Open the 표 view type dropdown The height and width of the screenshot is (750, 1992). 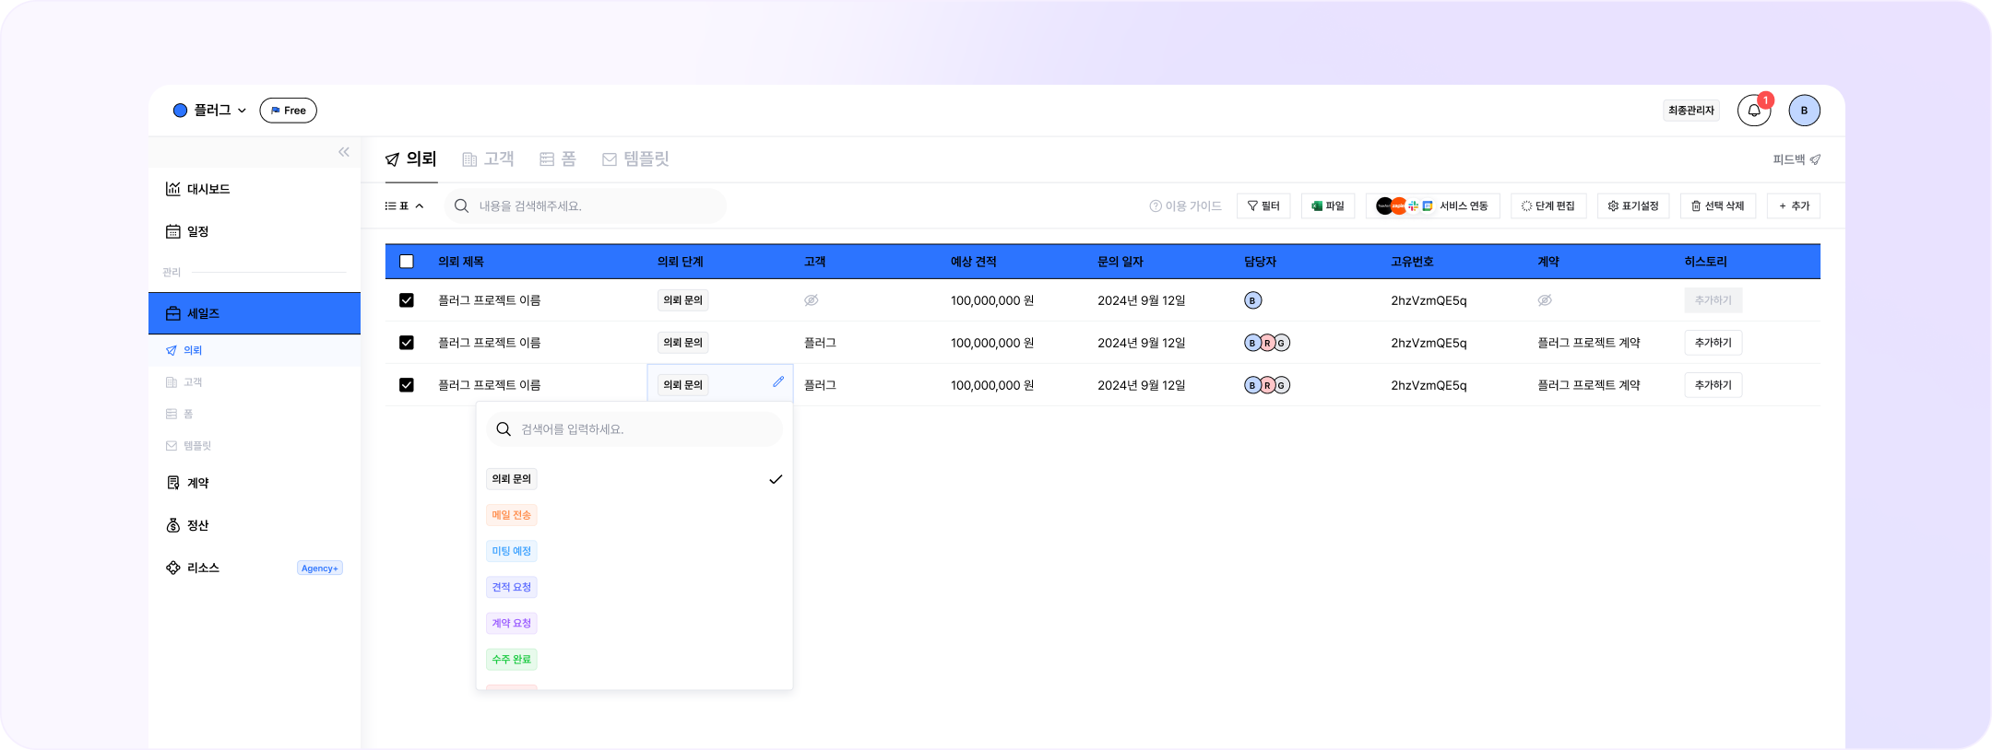click(405, 206)
